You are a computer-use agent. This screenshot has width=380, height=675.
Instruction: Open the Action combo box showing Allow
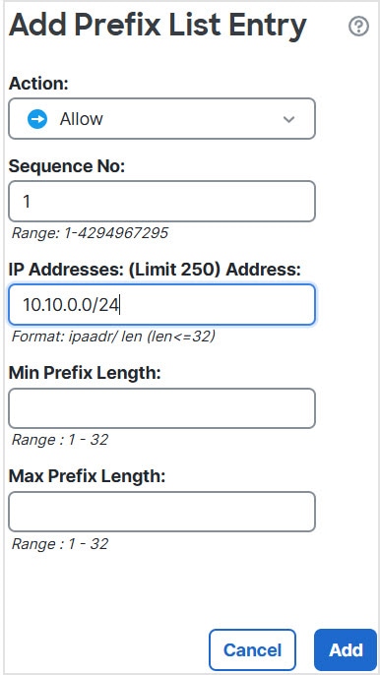click(x=162, y=119)
